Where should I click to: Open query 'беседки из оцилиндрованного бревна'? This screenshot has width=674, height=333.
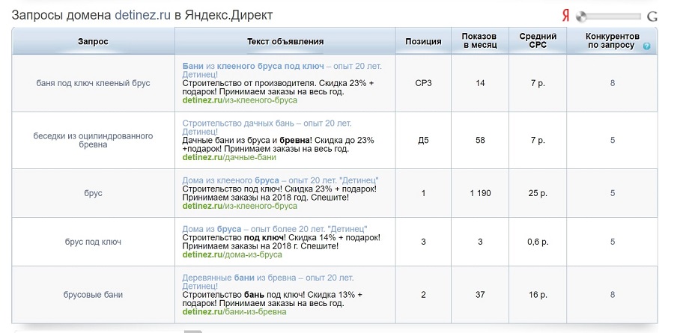click(94, 140)
